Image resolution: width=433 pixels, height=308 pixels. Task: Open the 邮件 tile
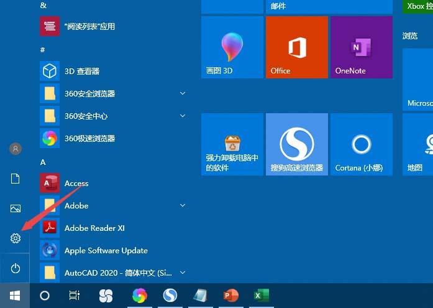(329, 7)
